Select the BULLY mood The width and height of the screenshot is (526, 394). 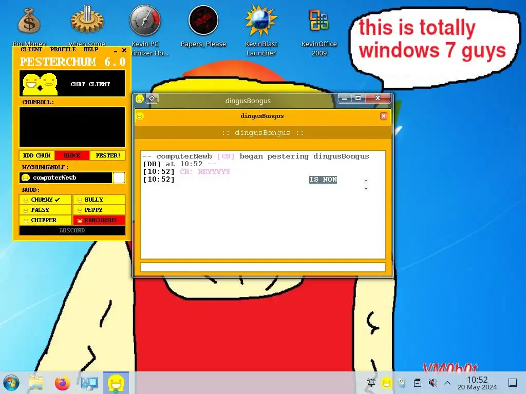(99, 200)
